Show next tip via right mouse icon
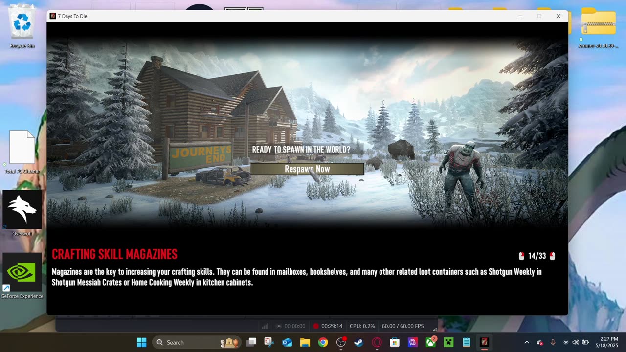 coord(552,256)
